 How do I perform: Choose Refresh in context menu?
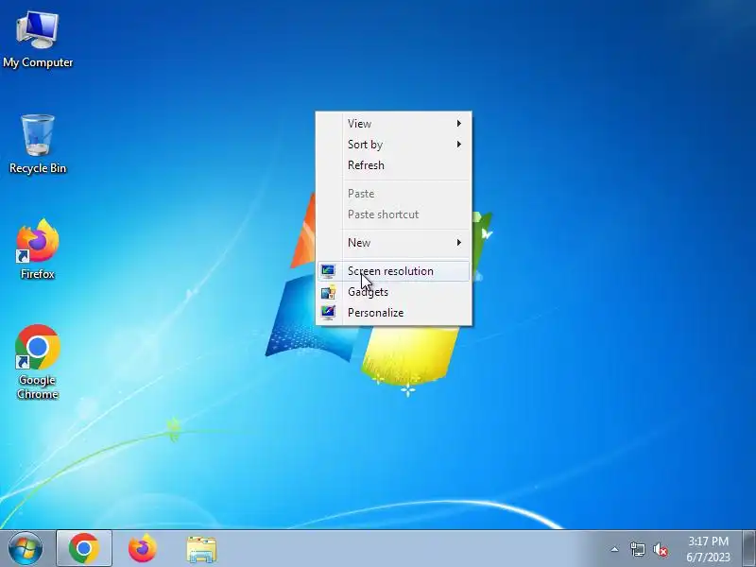click(393, 165)
